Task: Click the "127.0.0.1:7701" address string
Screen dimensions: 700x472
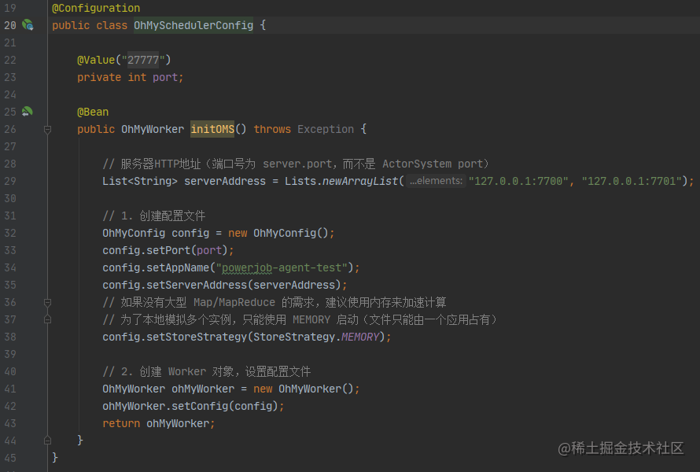Action: (x=632, y=181)
